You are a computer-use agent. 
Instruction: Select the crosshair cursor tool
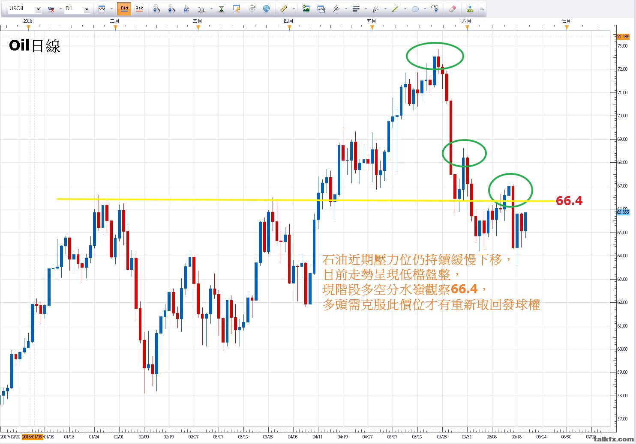[x=186, y=9]
